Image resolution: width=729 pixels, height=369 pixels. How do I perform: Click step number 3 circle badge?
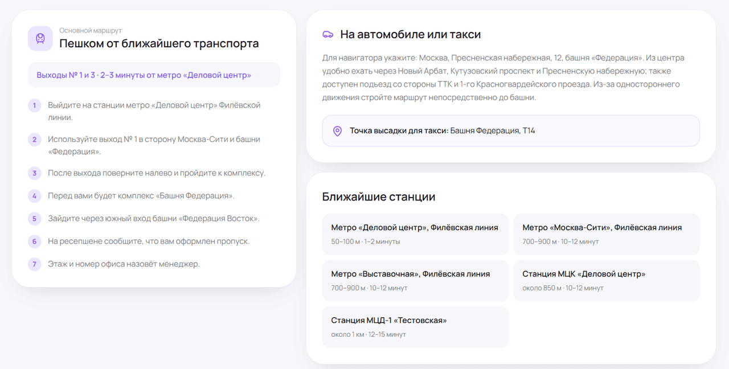[34, 173]
